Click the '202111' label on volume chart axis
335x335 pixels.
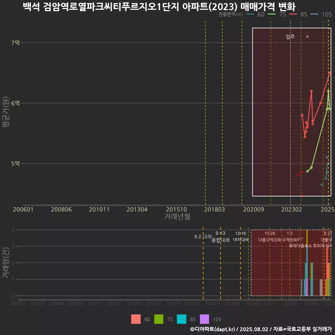click(271, 303)
